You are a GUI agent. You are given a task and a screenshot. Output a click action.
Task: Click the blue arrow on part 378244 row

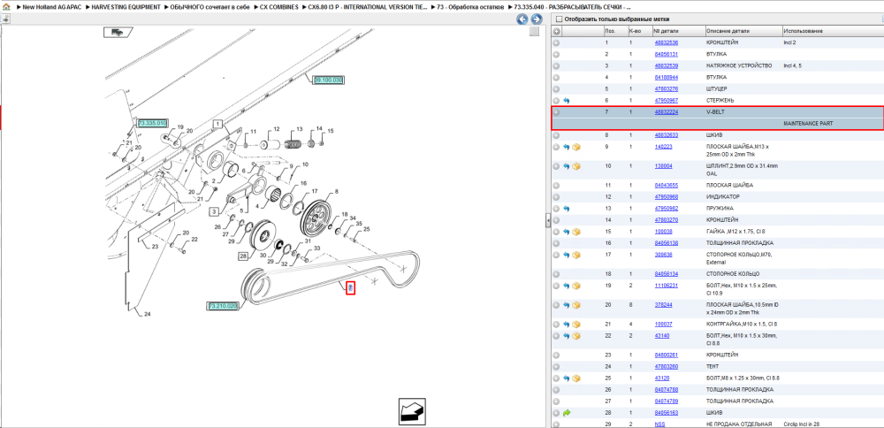(x=567, y=305)
